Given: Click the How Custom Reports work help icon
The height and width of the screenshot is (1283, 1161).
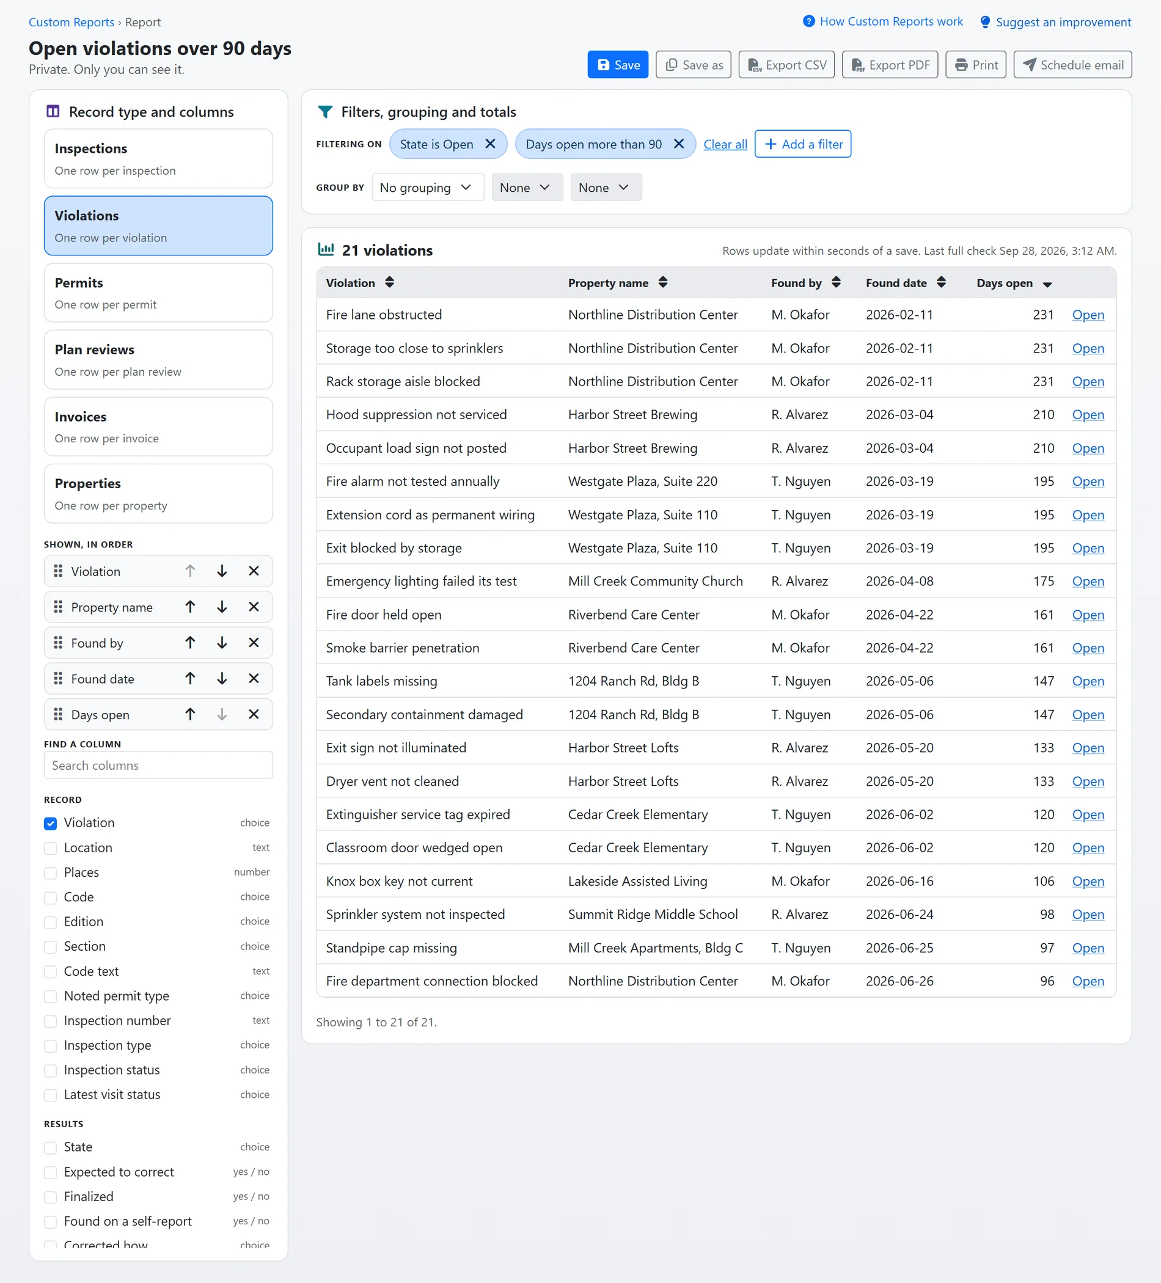Looking at the screenshot, I should (808, 21).
